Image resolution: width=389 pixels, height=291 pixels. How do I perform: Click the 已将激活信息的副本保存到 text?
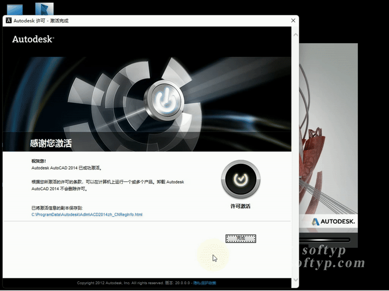pos(57,208)
